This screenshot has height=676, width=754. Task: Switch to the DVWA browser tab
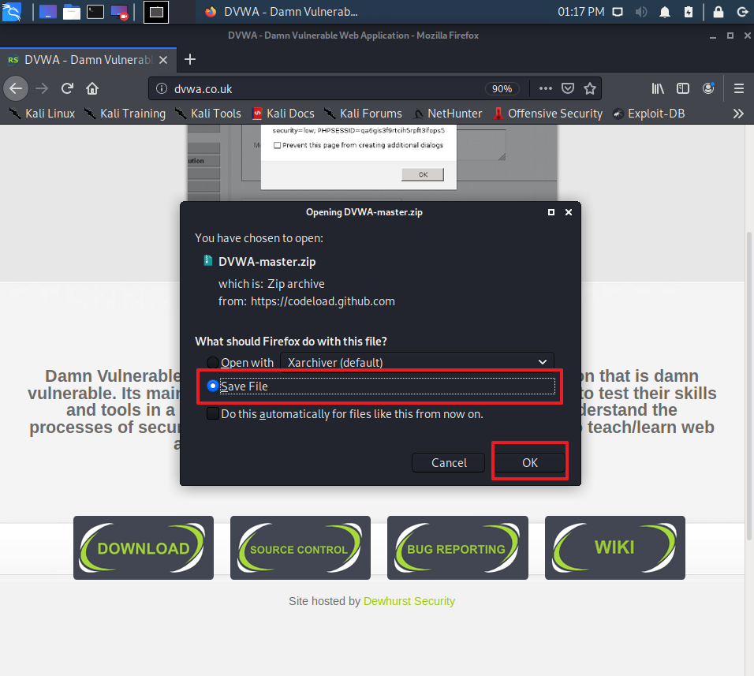pos(88,60)
